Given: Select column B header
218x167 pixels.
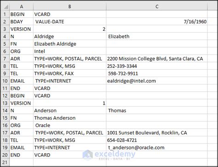Looking at the screenshot, I should tap(69, 6).
